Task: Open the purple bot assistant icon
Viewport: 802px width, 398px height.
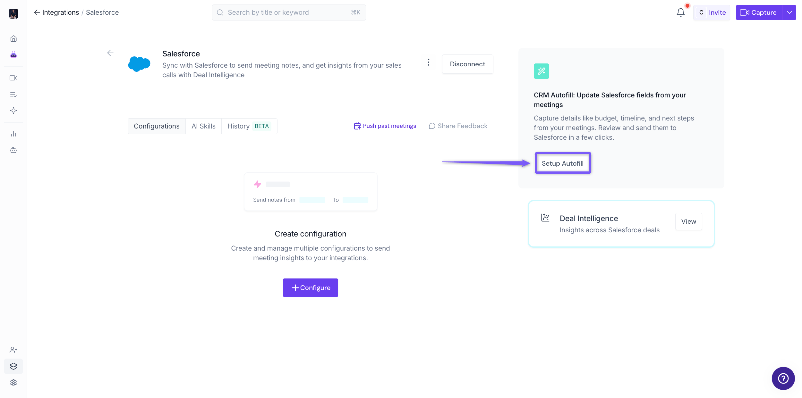Action: (13, 55)
